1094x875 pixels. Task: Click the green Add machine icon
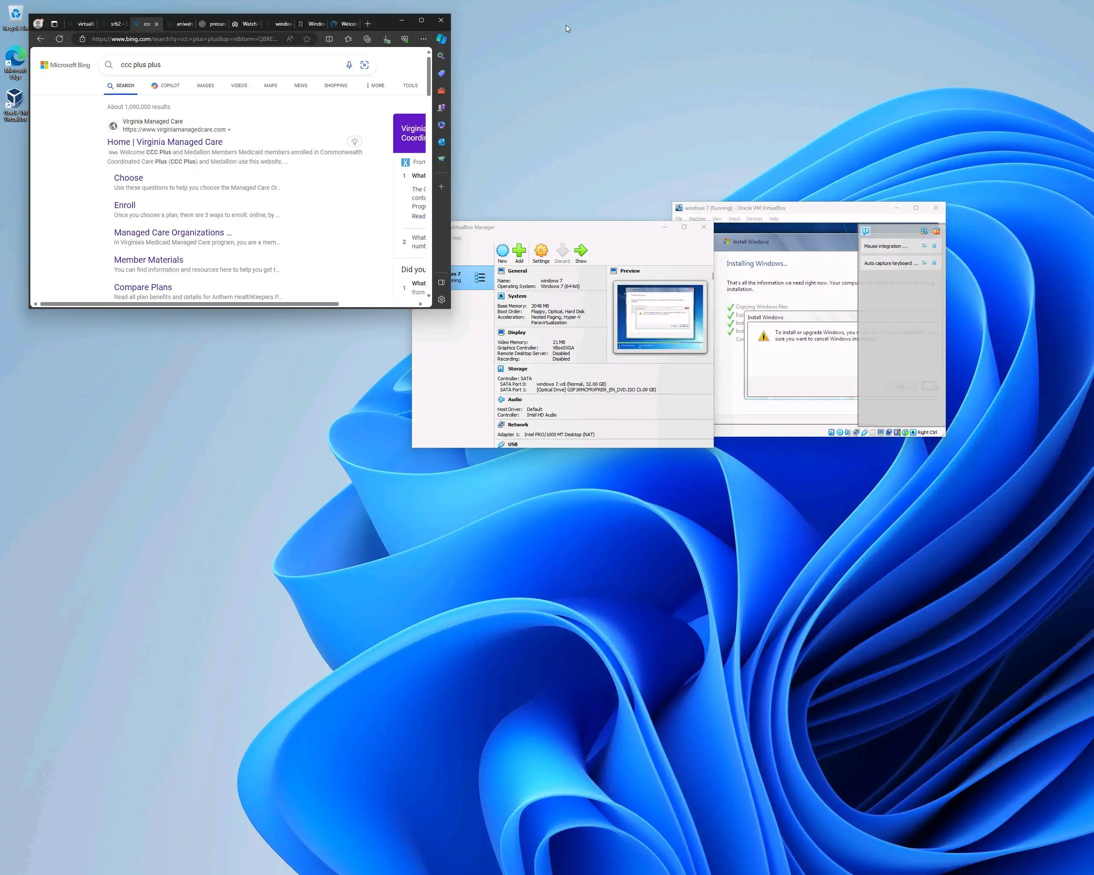(x=519, y=251)
